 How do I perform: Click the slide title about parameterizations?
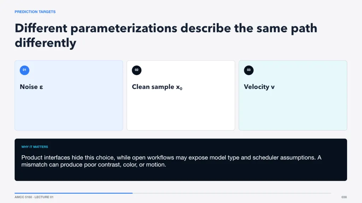pyautogui.click(x=166, y=35)
